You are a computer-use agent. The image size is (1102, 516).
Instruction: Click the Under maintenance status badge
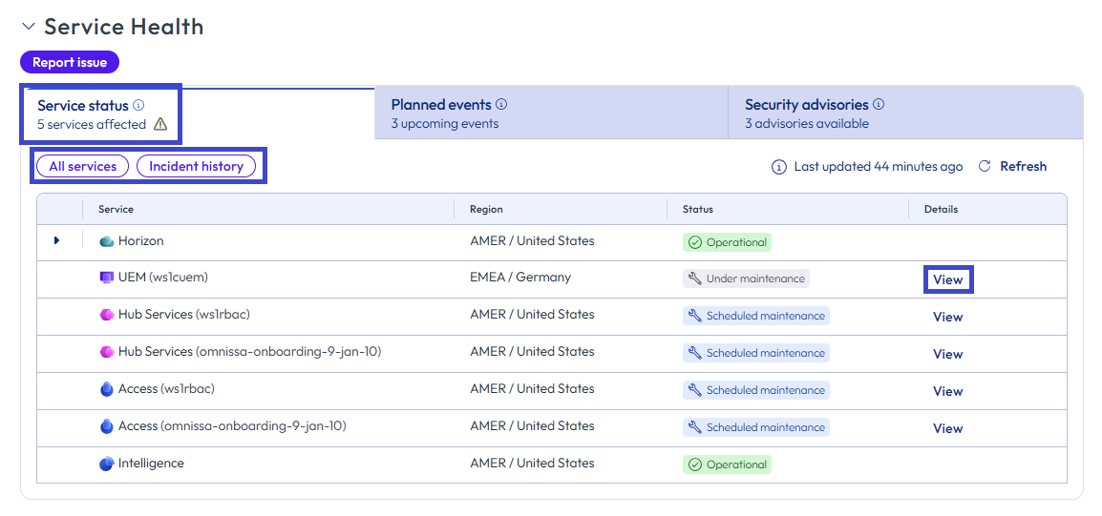(x=746, y=279)
